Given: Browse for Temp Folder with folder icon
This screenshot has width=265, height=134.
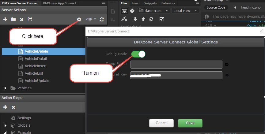Looking at the screenshot, I should click(x=227, y=65).
